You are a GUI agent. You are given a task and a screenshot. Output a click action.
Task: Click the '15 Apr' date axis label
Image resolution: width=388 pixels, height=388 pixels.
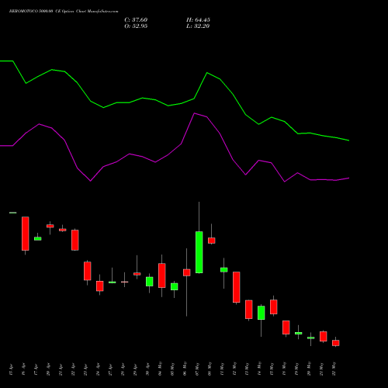[x=11, y=369]
